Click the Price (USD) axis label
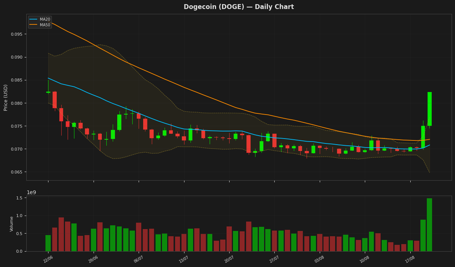The height and width of the screenshot is (267, 455). 6,97
